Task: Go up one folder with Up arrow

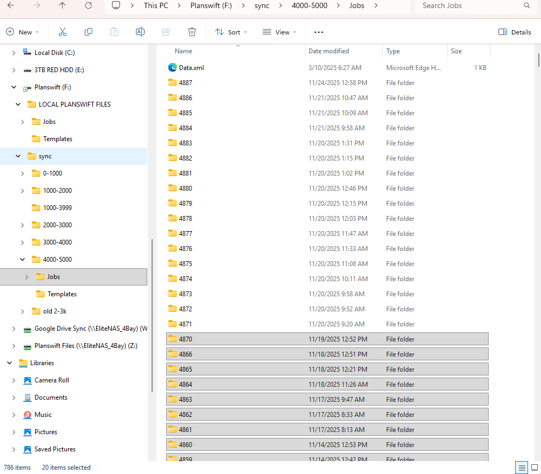Action: click(63, 5)
